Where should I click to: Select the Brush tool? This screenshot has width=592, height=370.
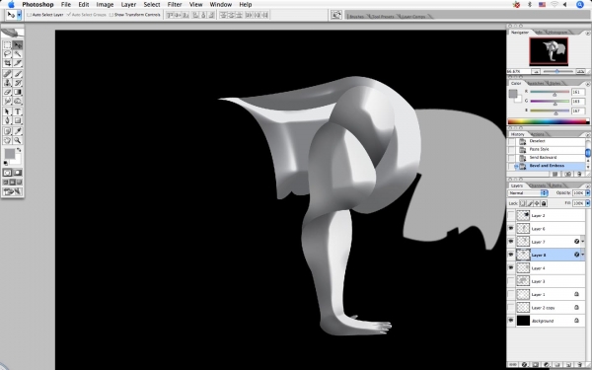(x=18, y=74)
